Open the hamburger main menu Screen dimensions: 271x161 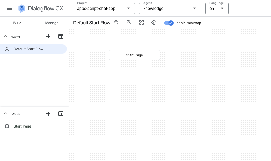[x=9, y=8]
